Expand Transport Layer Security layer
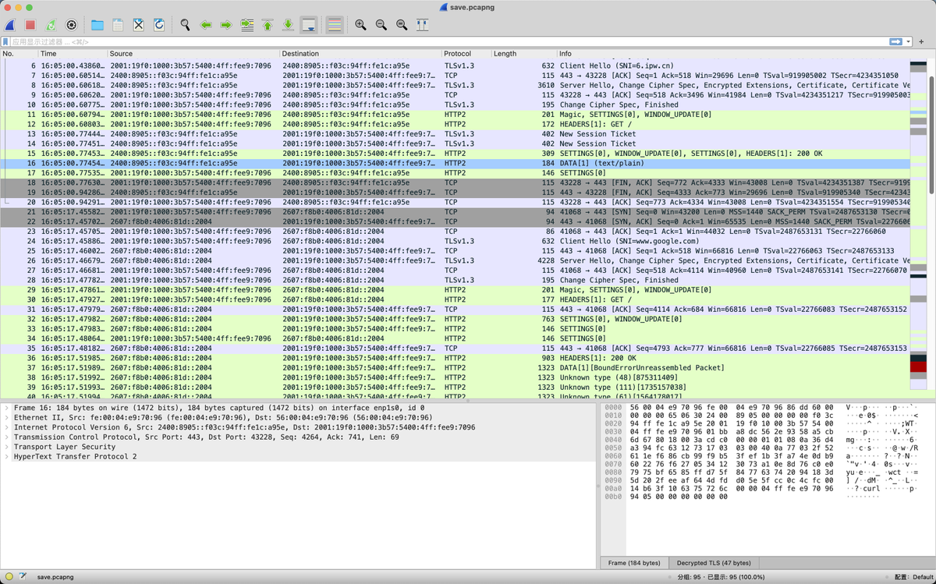Viewport: 936px width, 584px height. click(6, 447)
